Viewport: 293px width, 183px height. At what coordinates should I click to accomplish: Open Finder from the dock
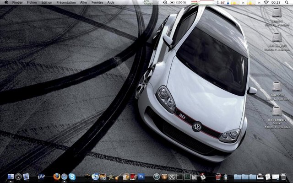(x=10, y=176)
